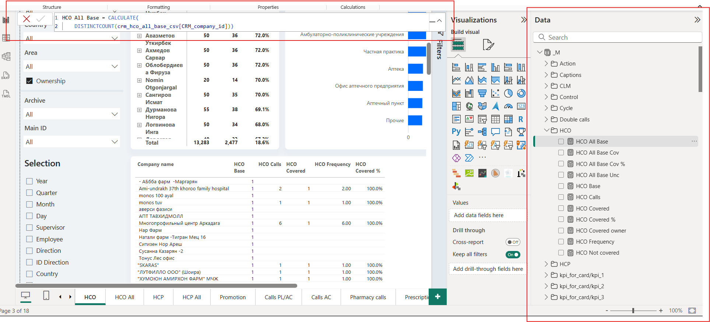Cancel the formula edit with red X
The height and width of the screenshot is (322, 710).
pyautogui.click(x=27, y=19)
